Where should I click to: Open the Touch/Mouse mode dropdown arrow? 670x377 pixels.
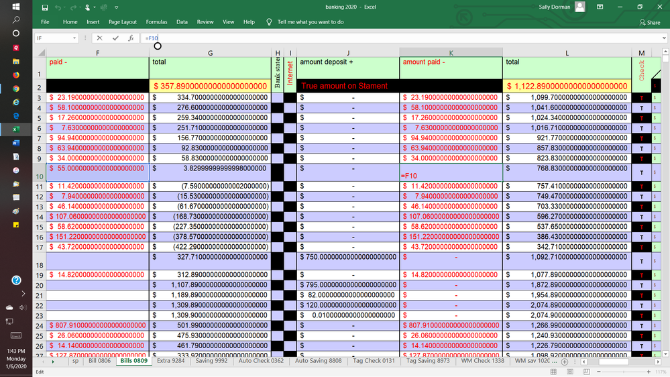tap(94, 7)
